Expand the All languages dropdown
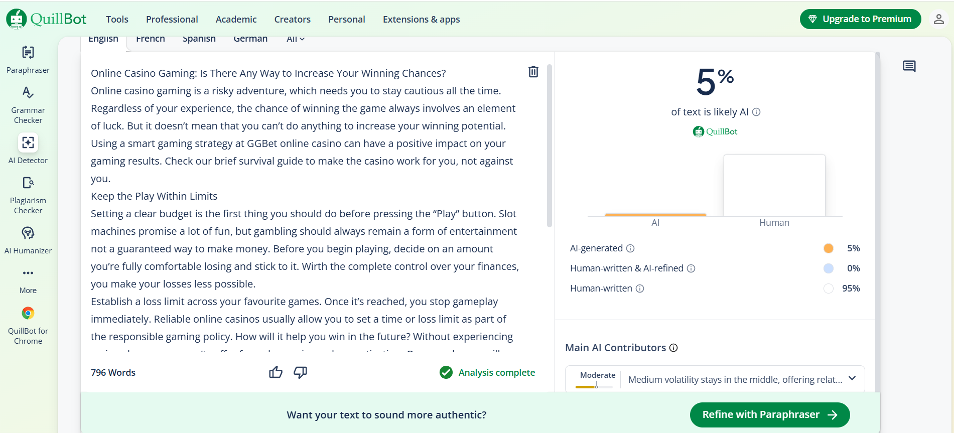Screen dimensions: 954x433 [x=295, y=39]
